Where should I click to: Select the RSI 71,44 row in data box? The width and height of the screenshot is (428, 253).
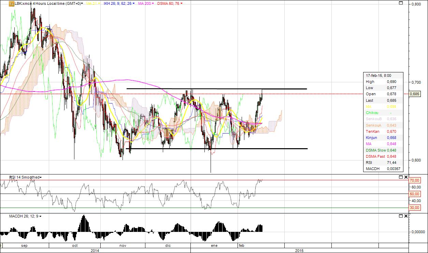(383, 163)
